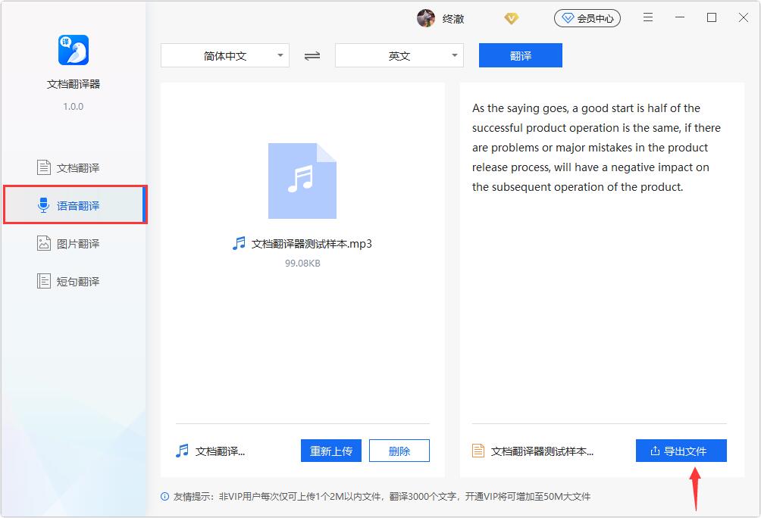
Task: Open the 会员中心 member center
Action: click(x=587, y=18)
